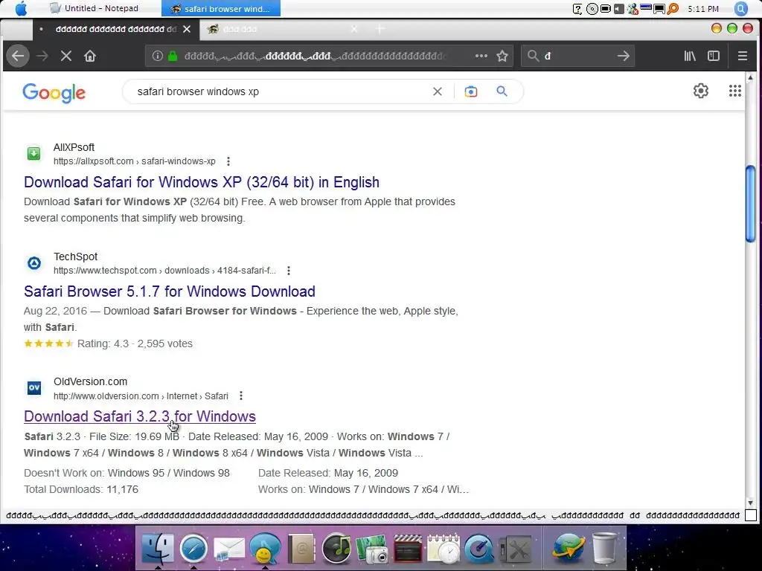Screen dimensions: 762x571
Task: Click the disc tray icon
Action: (592, 9)
